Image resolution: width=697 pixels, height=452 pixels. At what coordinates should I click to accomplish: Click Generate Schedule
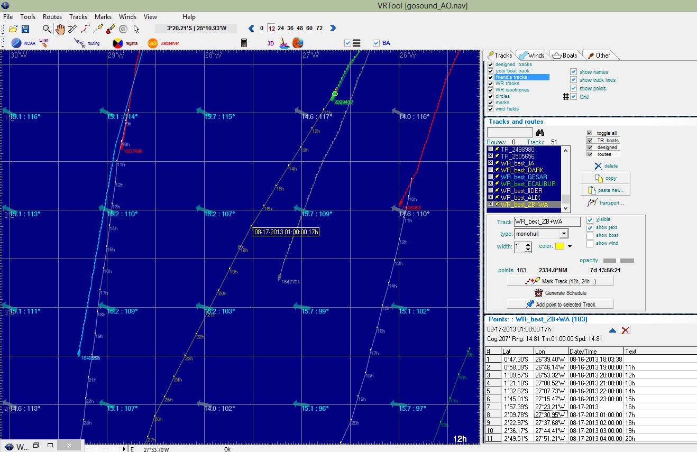point(560,293)
